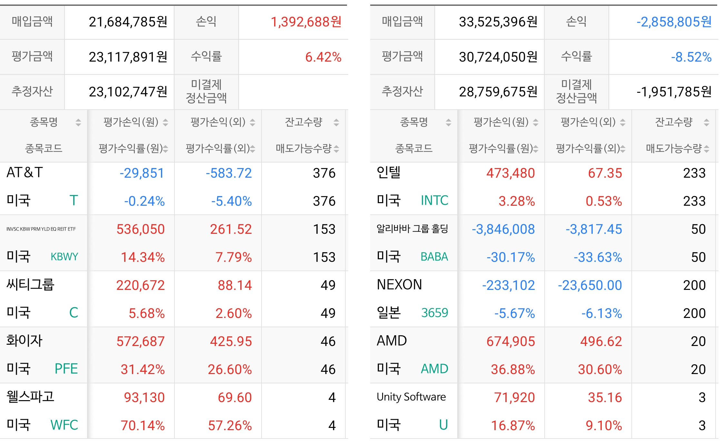723x444 pixels.
Task: Click left account 수익률 6.42%
Action: click(323, 57)
